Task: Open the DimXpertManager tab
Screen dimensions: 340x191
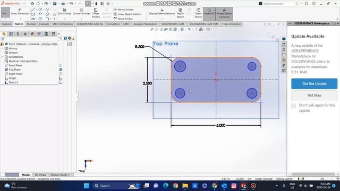Action: point(25,34)
